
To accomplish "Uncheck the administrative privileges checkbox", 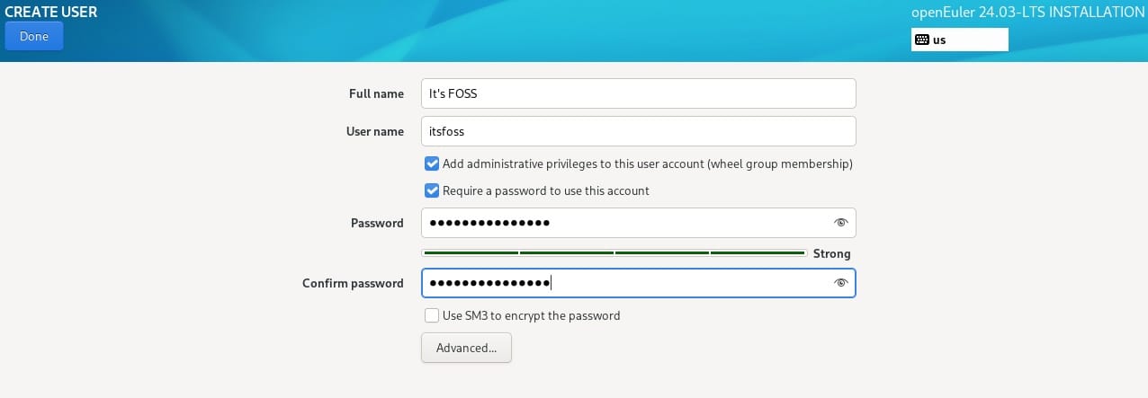I will (432, 164).
